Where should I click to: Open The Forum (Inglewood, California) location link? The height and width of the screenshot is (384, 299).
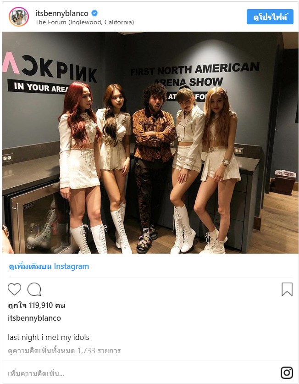(84, 22)
